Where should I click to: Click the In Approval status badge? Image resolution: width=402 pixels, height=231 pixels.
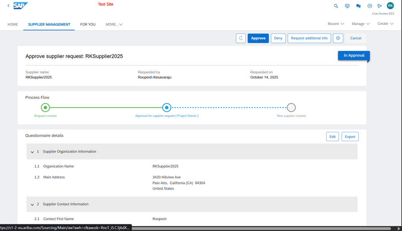[354, 55]
